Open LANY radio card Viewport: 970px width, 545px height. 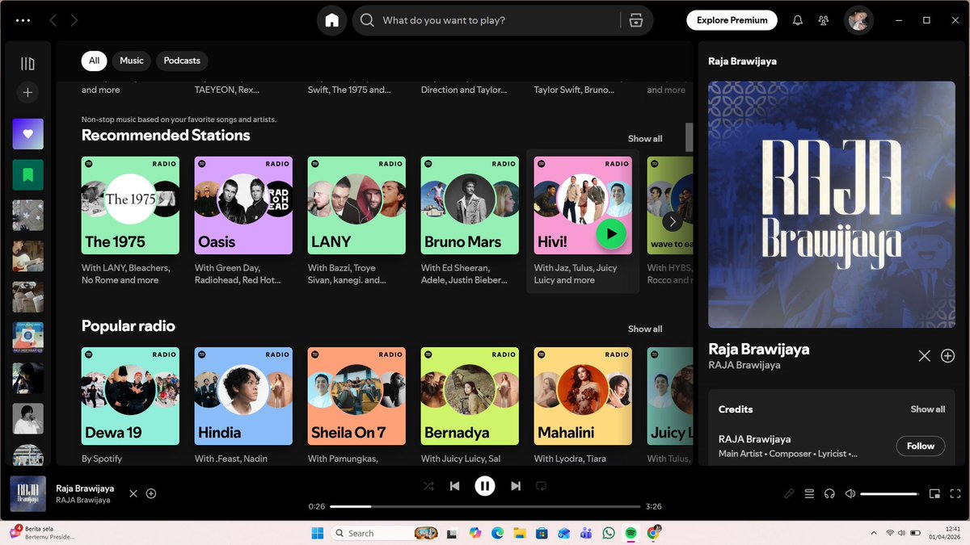click(x=356, y=222)
